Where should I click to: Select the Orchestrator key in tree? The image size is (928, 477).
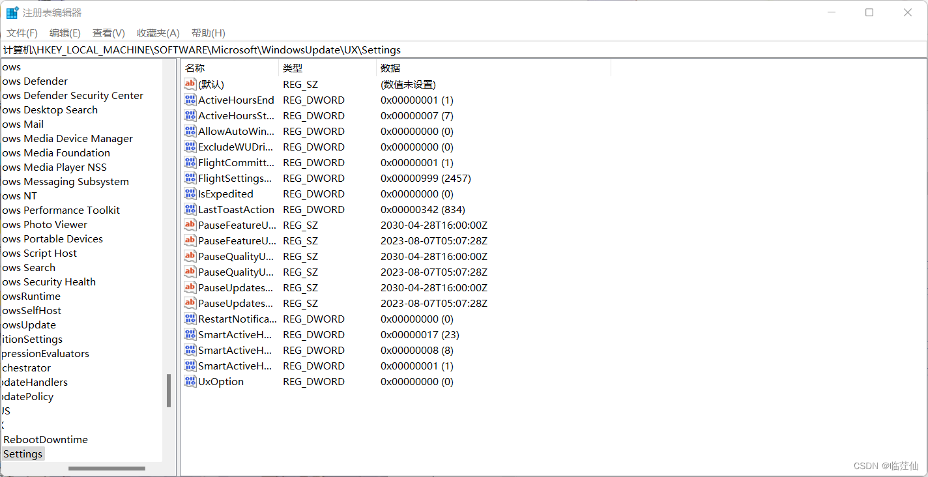coord(25,368)
